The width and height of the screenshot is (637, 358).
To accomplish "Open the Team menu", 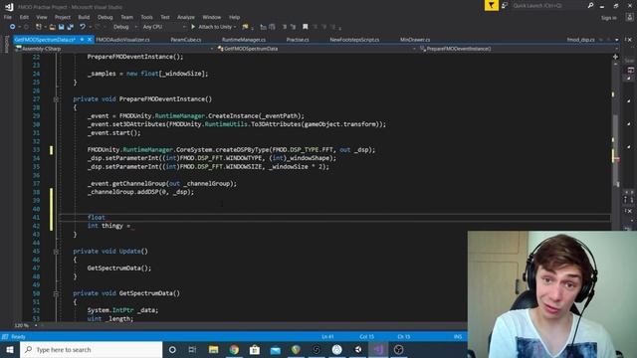I will click(126, 17).
